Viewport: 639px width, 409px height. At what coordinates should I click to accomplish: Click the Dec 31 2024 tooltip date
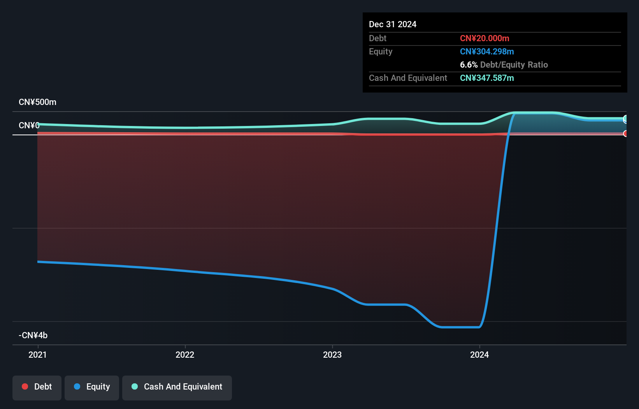click(x=393, y=24)
